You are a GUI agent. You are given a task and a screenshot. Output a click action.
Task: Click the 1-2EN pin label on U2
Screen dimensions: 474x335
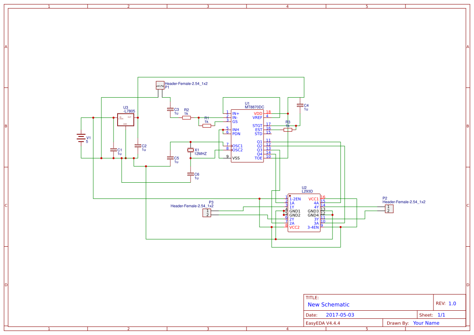click(x=295, y=198)
